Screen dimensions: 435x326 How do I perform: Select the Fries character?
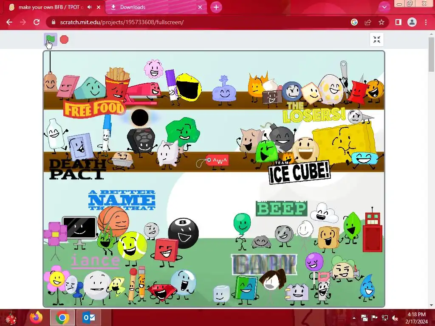click(x=117, y=83)
